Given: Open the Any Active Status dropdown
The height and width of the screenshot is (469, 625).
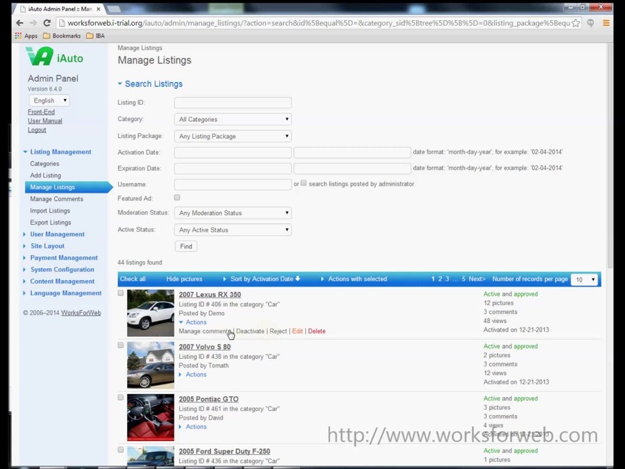Looking at the screenshot, I should 233,230.
